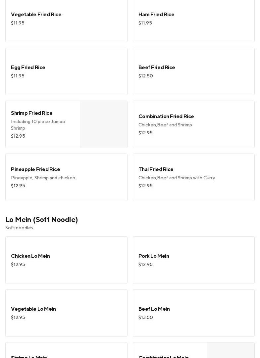Click the Shrimp Fried Rice title
Screen dimensions: 260x358
(32, 113)
